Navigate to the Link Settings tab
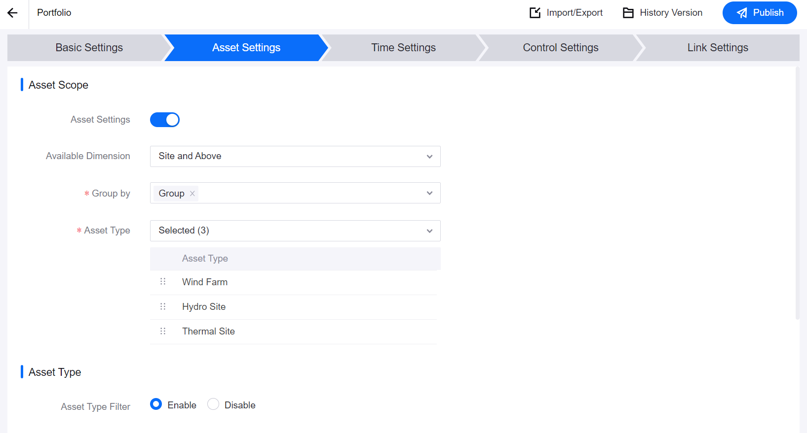 717,48
